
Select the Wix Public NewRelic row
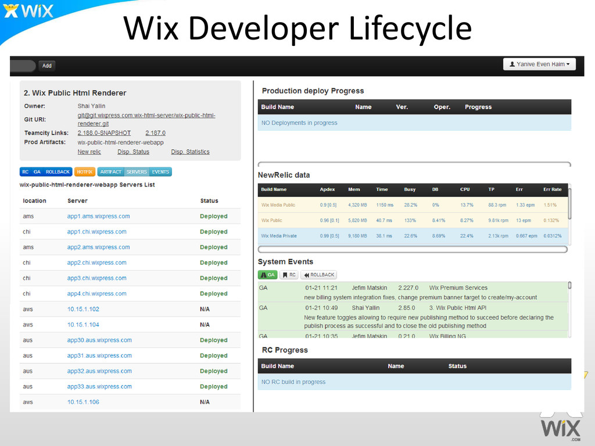pos(413,220)
